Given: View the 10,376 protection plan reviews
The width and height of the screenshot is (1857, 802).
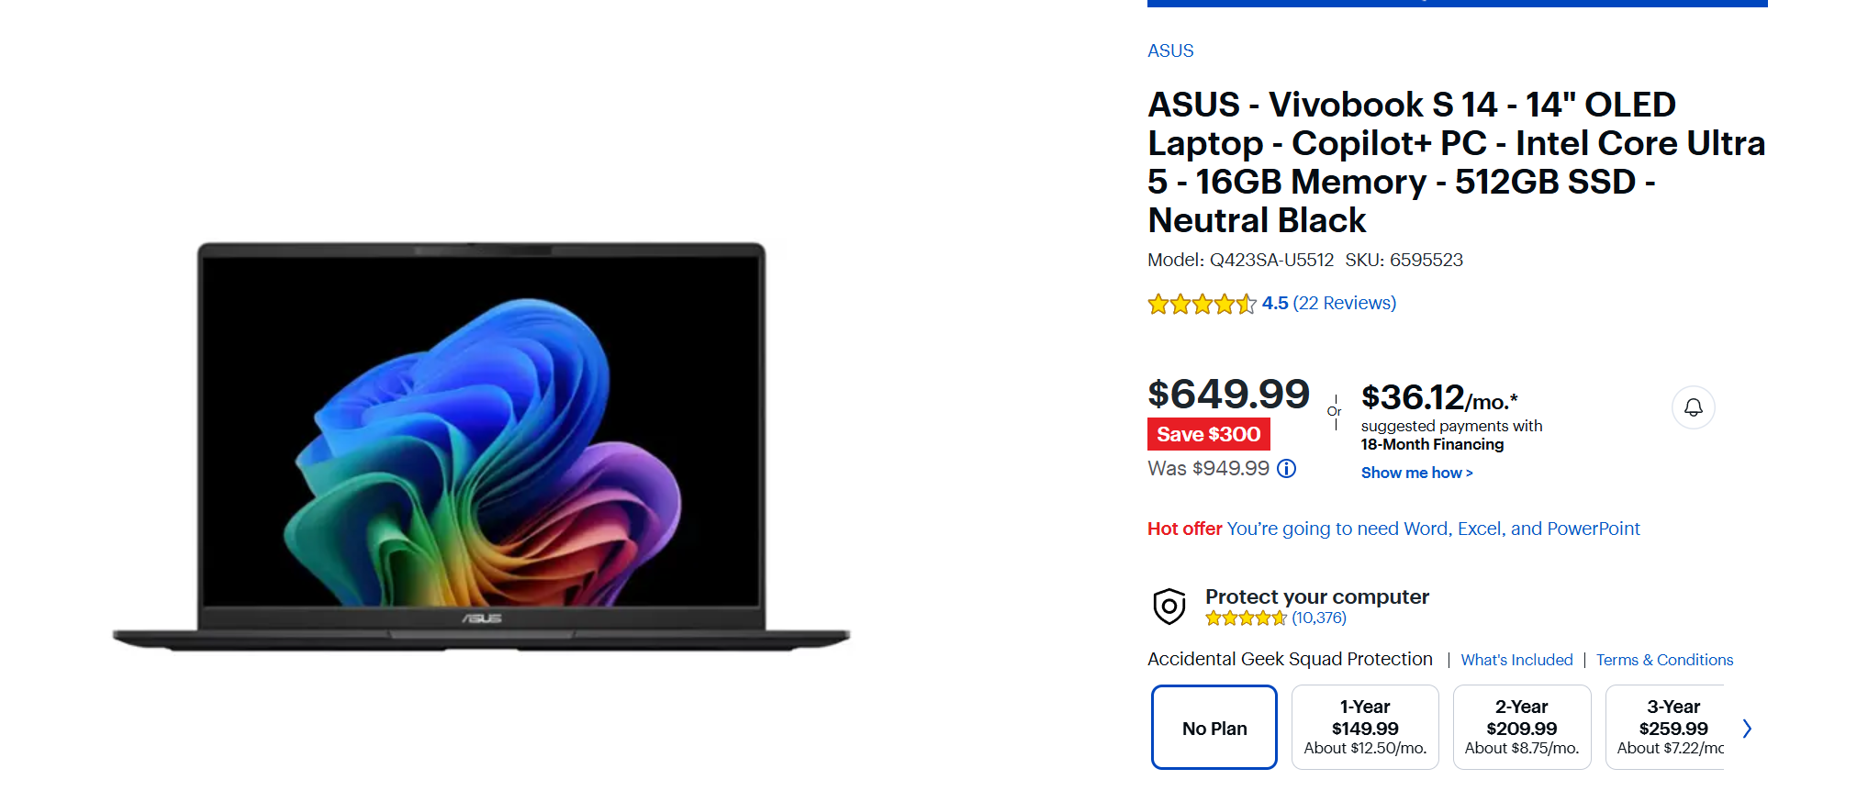Looking at the screenshot, I should click(x=1319, y=618).
